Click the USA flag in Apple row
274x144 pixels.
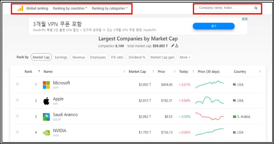(x=235, y=101)
